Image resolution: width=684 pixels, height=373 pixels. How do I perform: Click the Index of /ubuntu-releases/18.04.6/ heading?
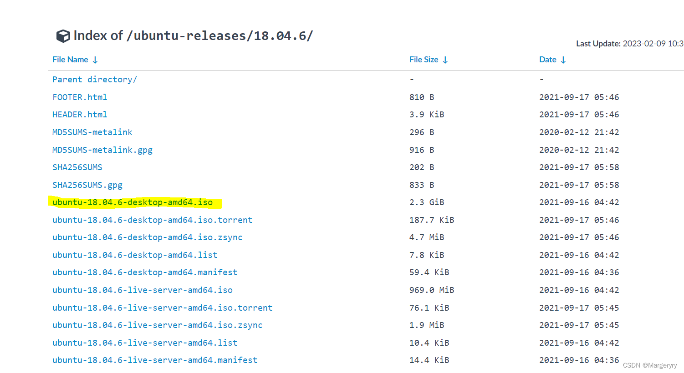point(194,36)
